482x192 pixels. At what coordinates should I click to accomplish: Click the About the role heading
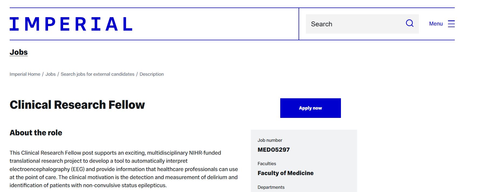pos(36,133)
